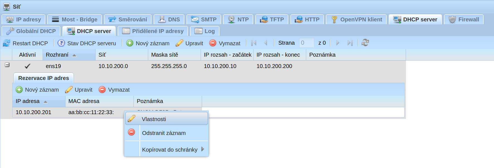The width and height of the screenshot is (494, 168).
Task: Choose Vlastnosti from context menu
Action: click(167, 119)
